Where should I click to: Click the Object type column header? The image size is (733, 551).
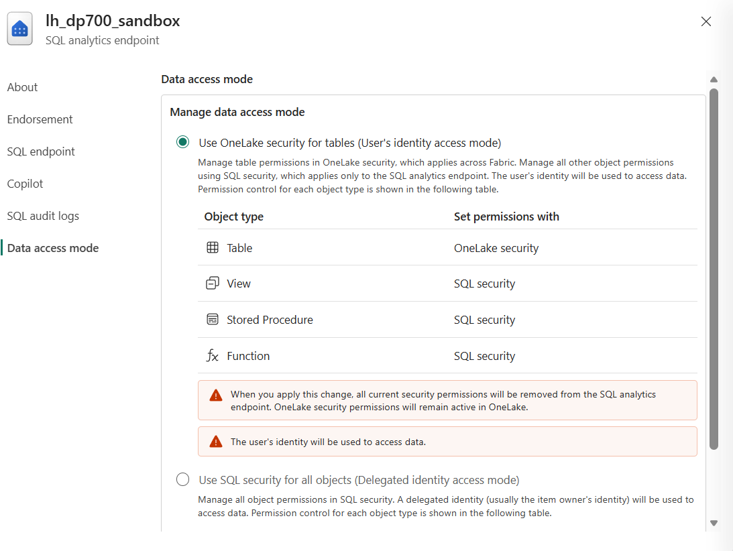tap(234, 217)
